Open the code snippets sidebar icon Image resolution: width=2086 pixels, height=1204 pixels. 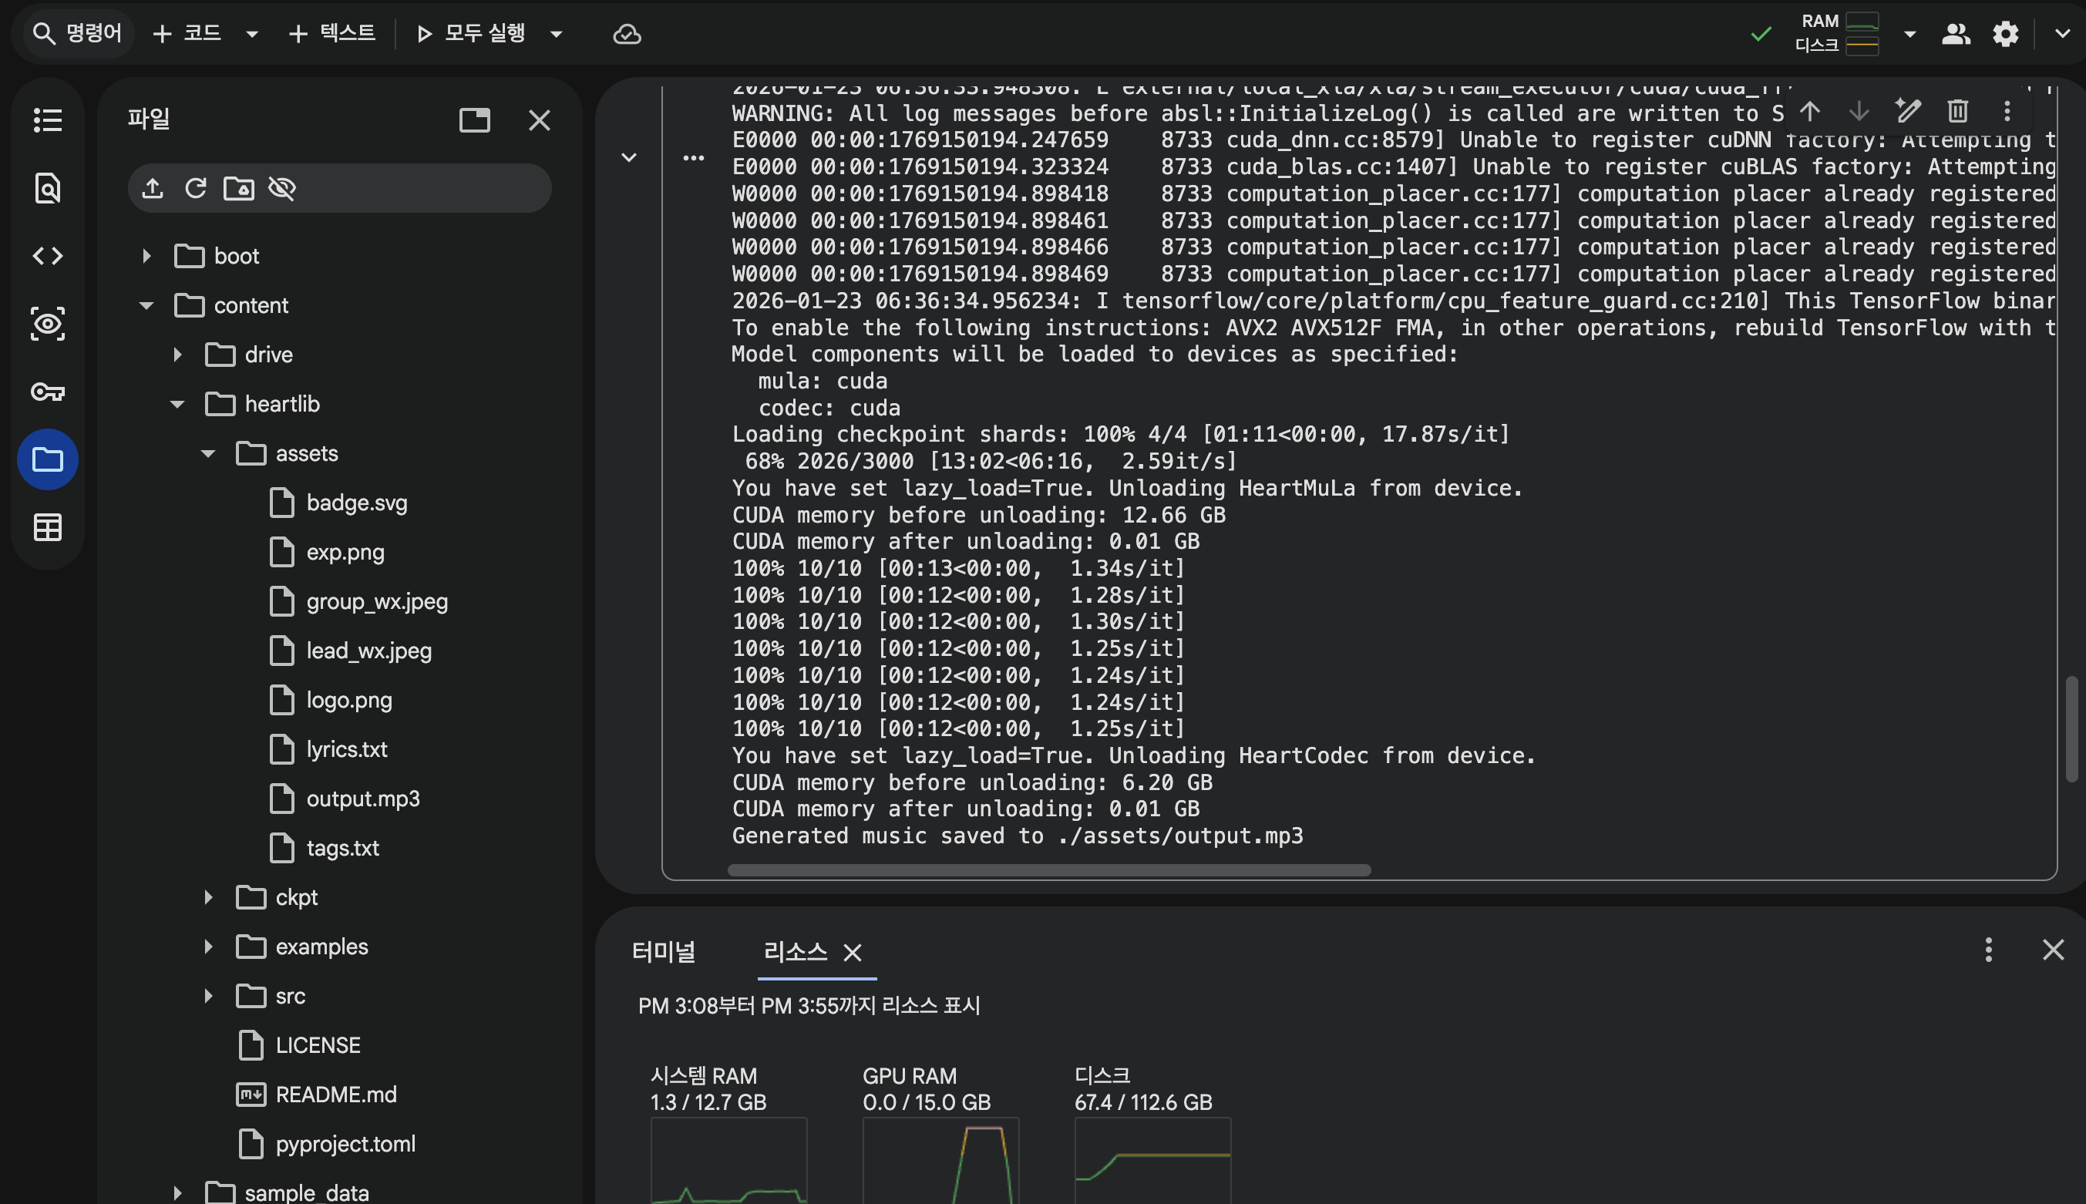point(47,255)
